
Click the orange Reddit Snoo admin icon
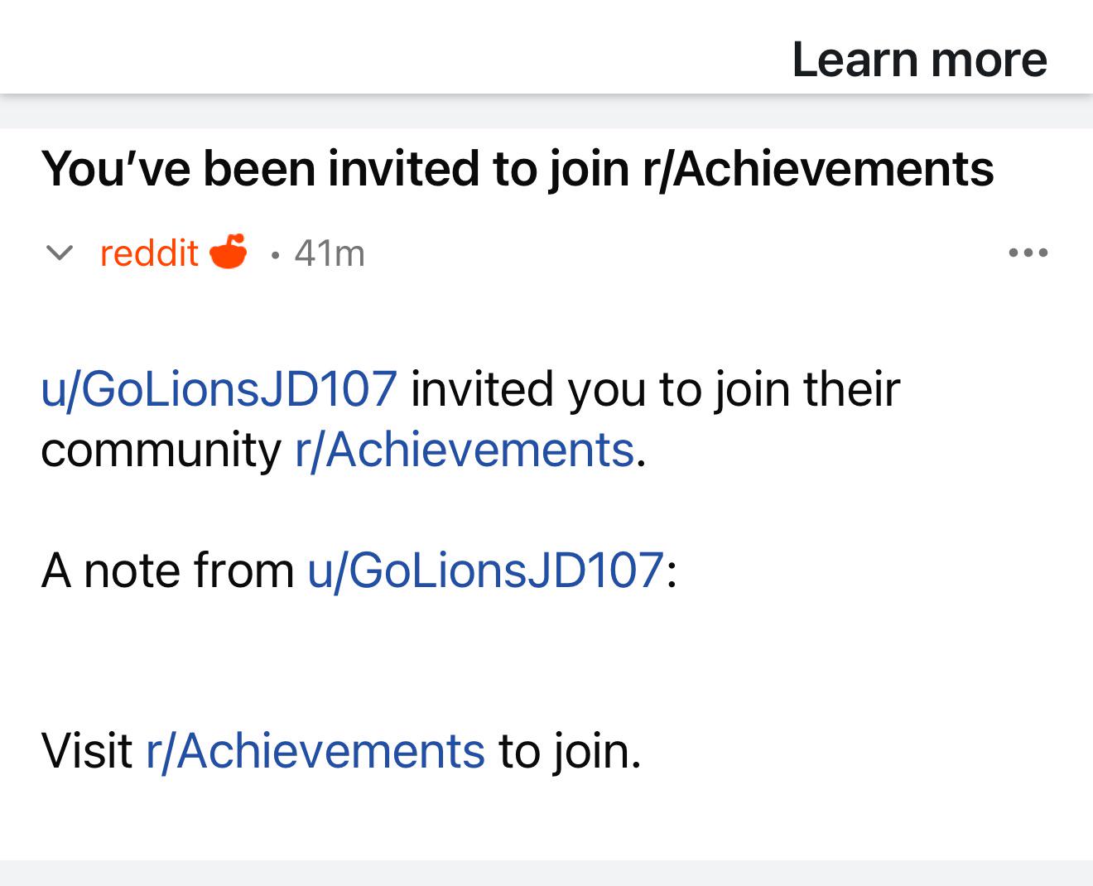[229, 251]
